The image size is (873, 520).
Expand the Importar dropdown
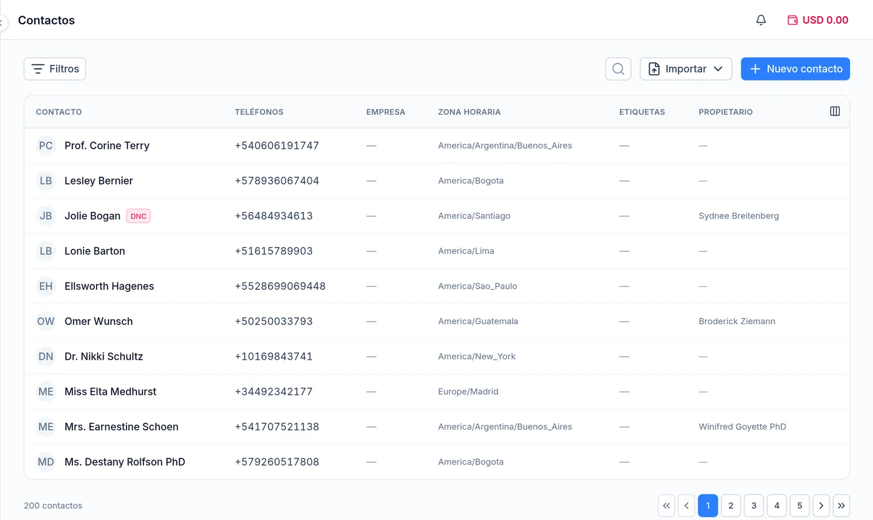tap(686, 69)
